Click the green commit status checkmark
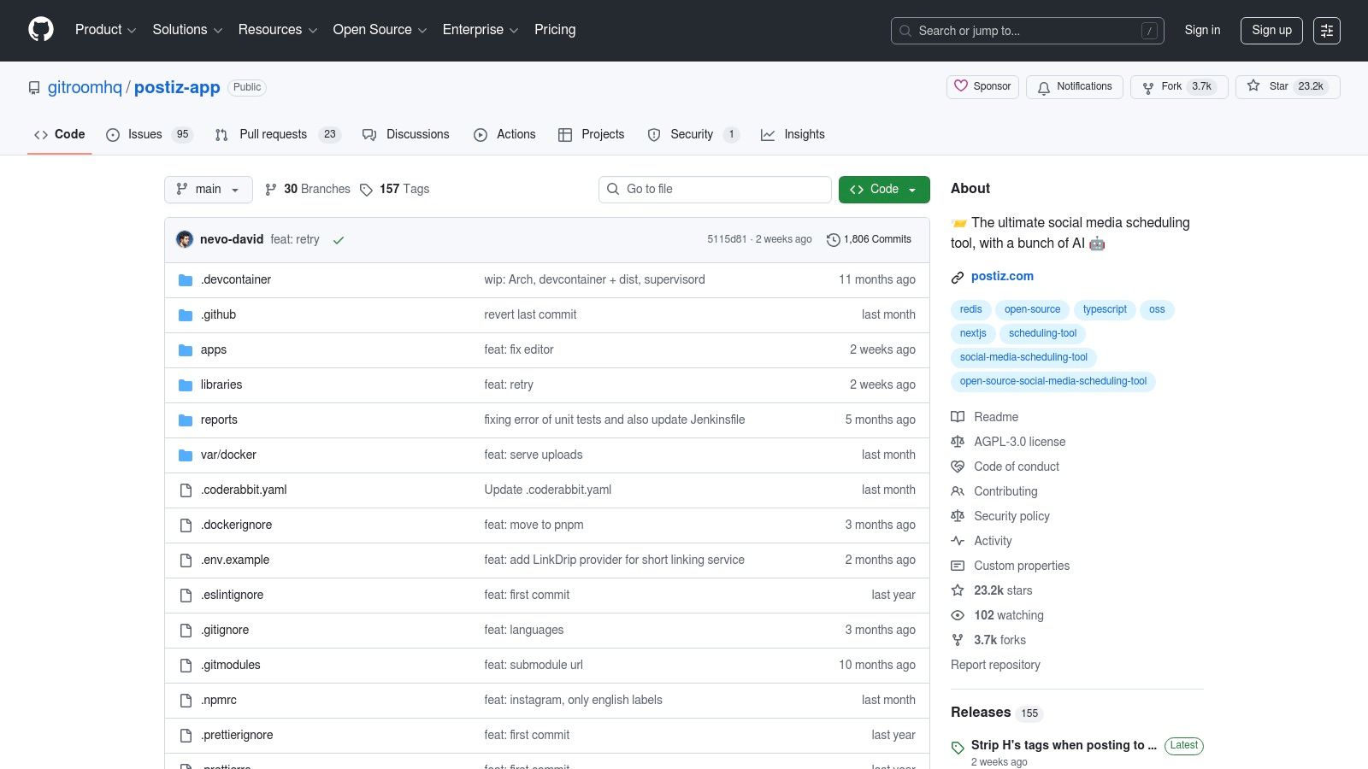1368x769 pixels. tap(339, 240)
